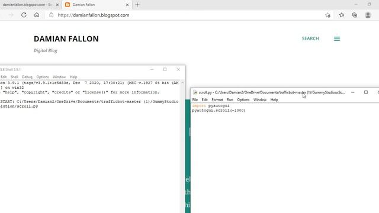
Task: View site information lock icon
Action: (x=52, y=15)
